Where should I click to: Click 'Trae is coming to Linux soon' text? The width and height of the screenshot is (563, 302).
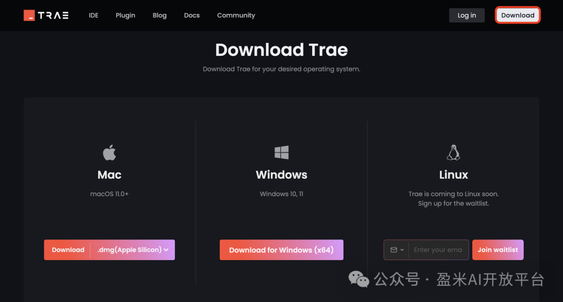[x=454, y=194]
